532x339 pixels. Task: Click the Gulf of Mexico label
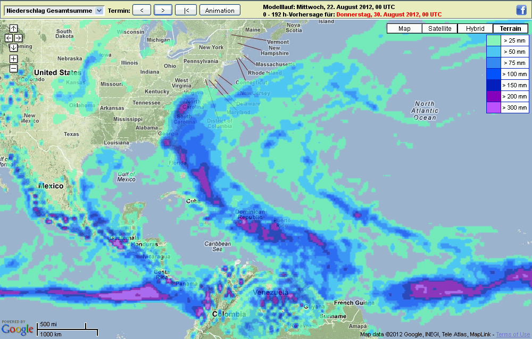click(x=126, y=177)
